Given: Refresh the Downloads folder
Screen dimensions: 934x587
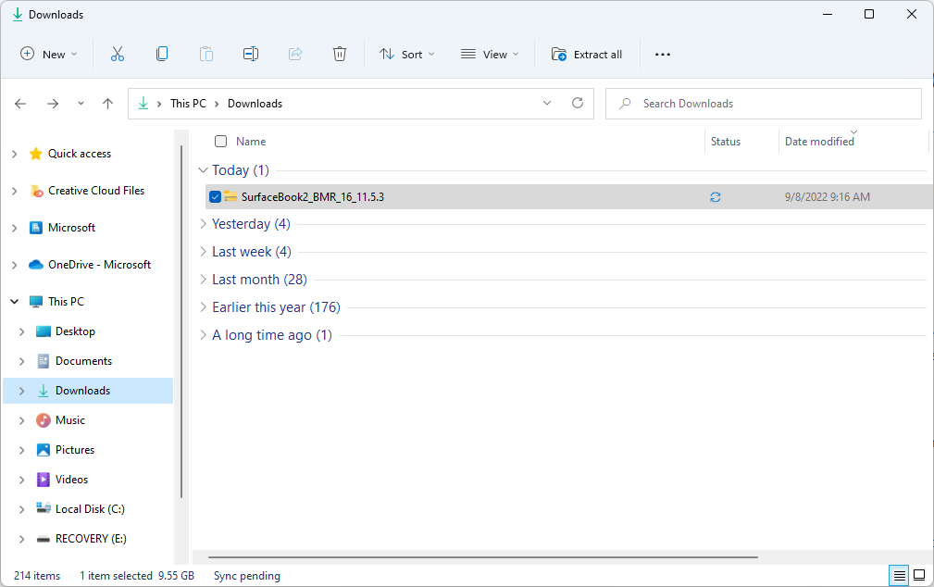Looking at the screenshot, I should pos(577,103).
